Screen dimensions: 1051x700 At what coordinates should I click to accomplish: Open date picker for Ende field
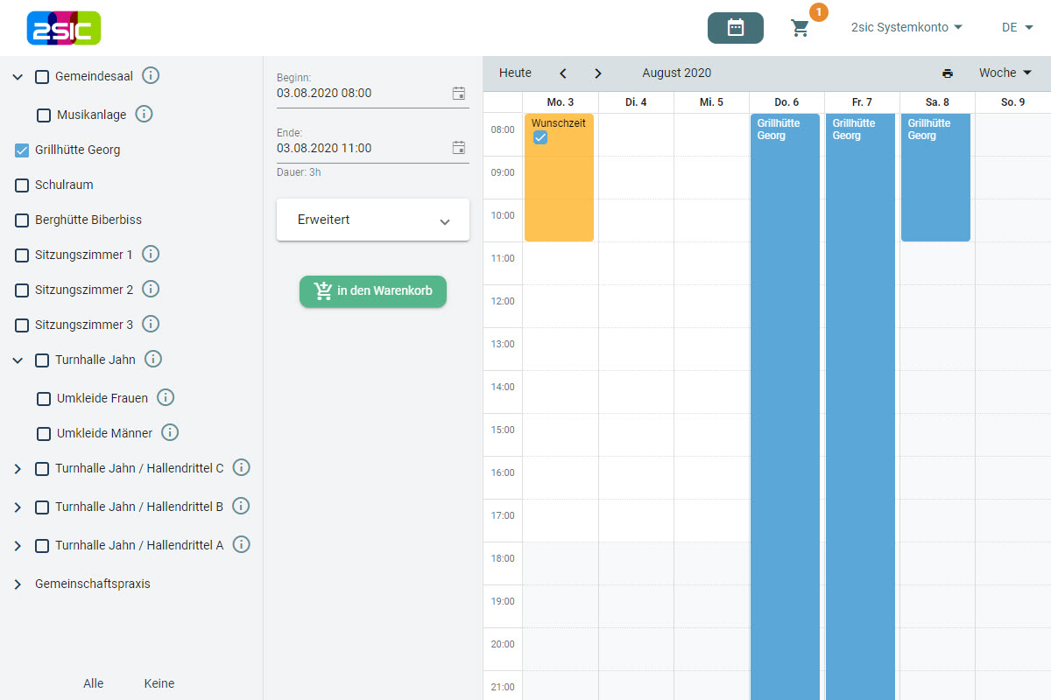tap(458, 148)
